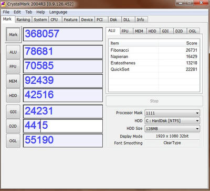Open the File menu
210x191 pixels.
(6, 12)
